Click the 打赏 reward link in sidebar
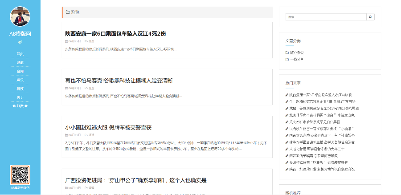 click(20, 106)
